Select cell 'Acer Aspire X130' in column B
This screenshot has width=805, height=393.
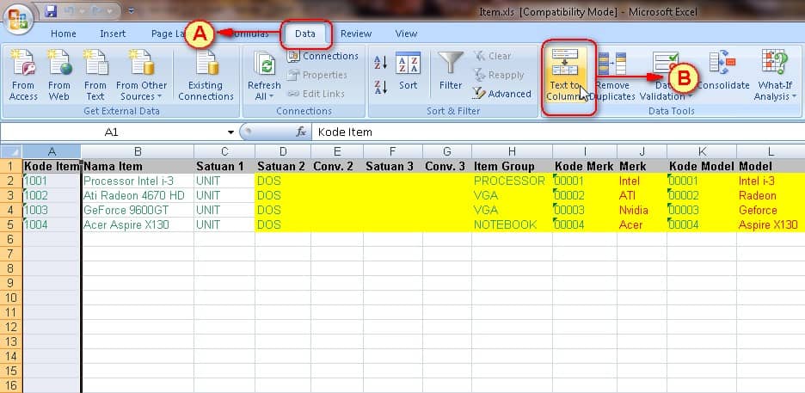tap(138, 224)
